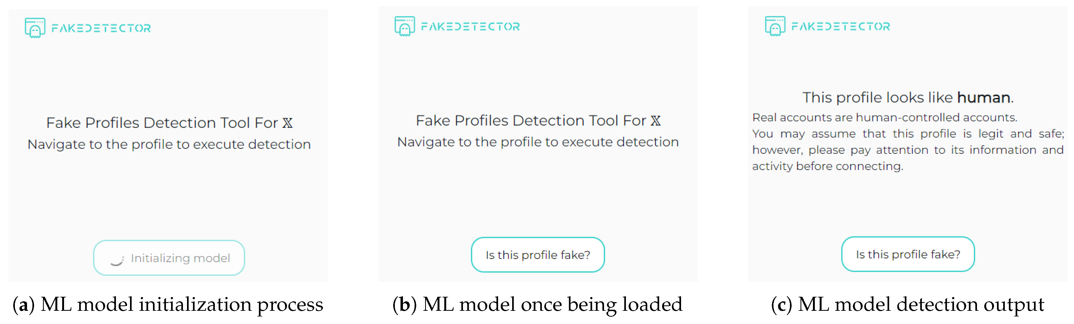Click the X logo in the middle panel title

pyautogui.click(x=656, y=121)
